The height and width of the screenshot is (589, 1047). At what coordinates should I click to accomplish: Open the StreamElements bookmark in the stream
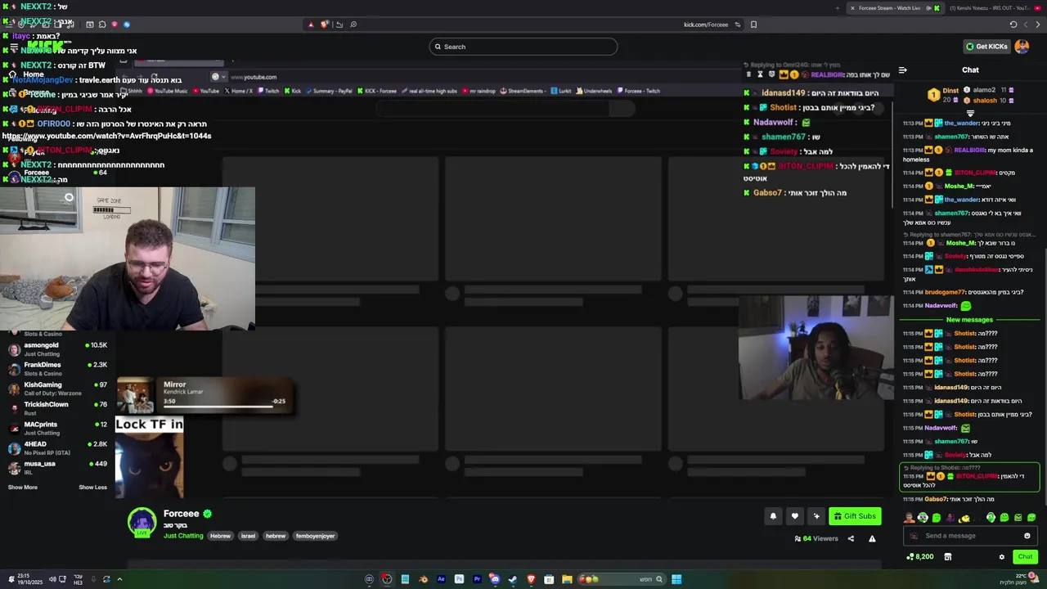521,91
